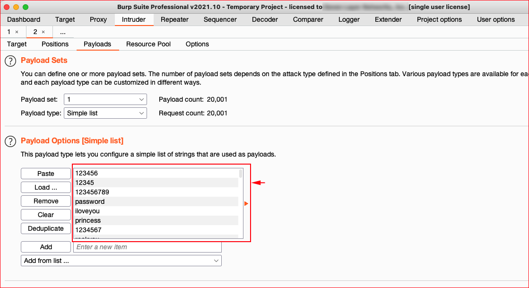Screen dimensions: 529x288
Task: Select the Intruder main tab
Action: [x=134, y=19]
